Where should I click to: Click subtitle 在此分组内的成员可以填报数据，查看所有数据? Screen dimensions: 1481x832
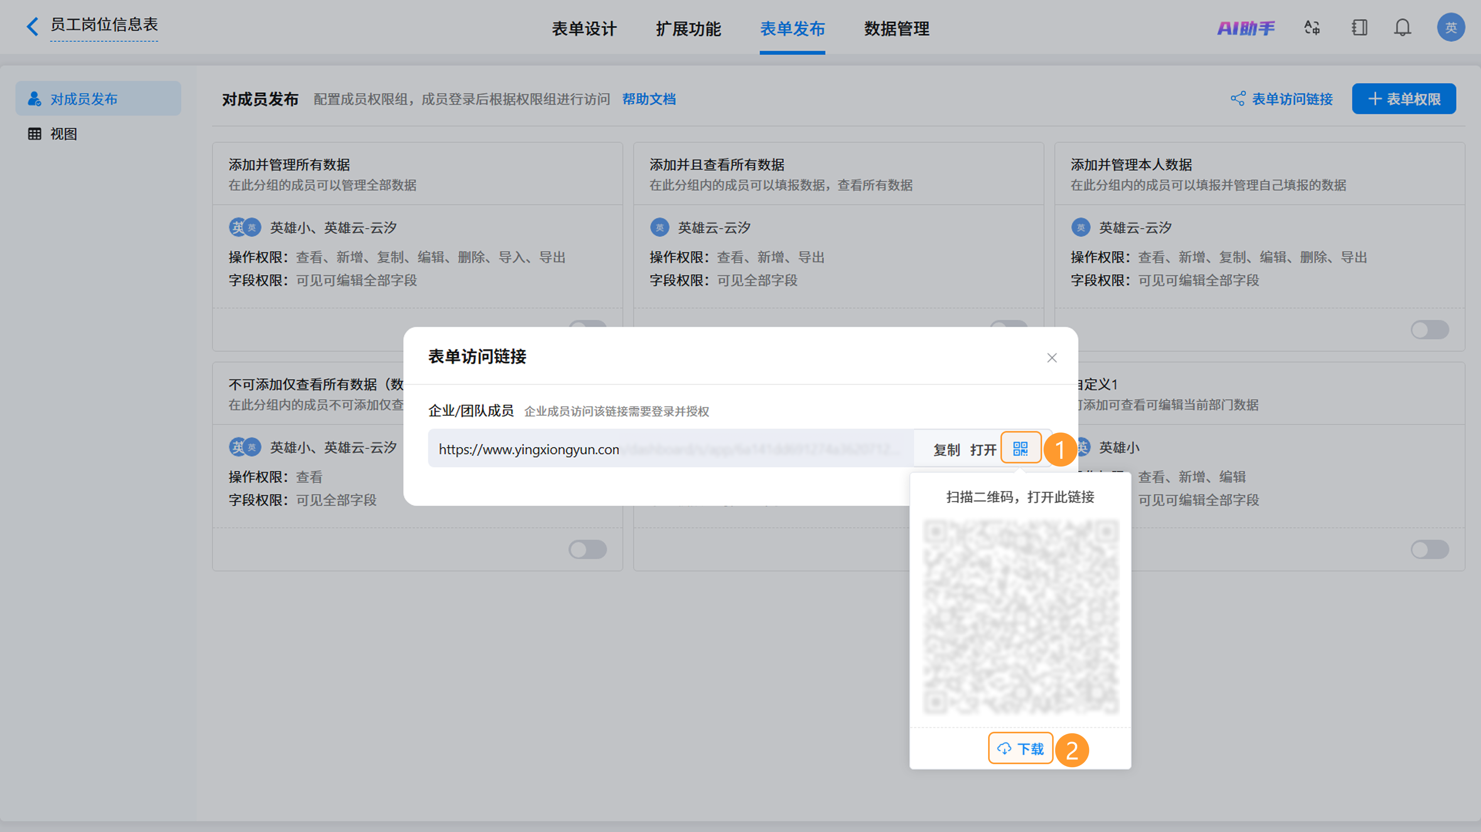[781, 185]
